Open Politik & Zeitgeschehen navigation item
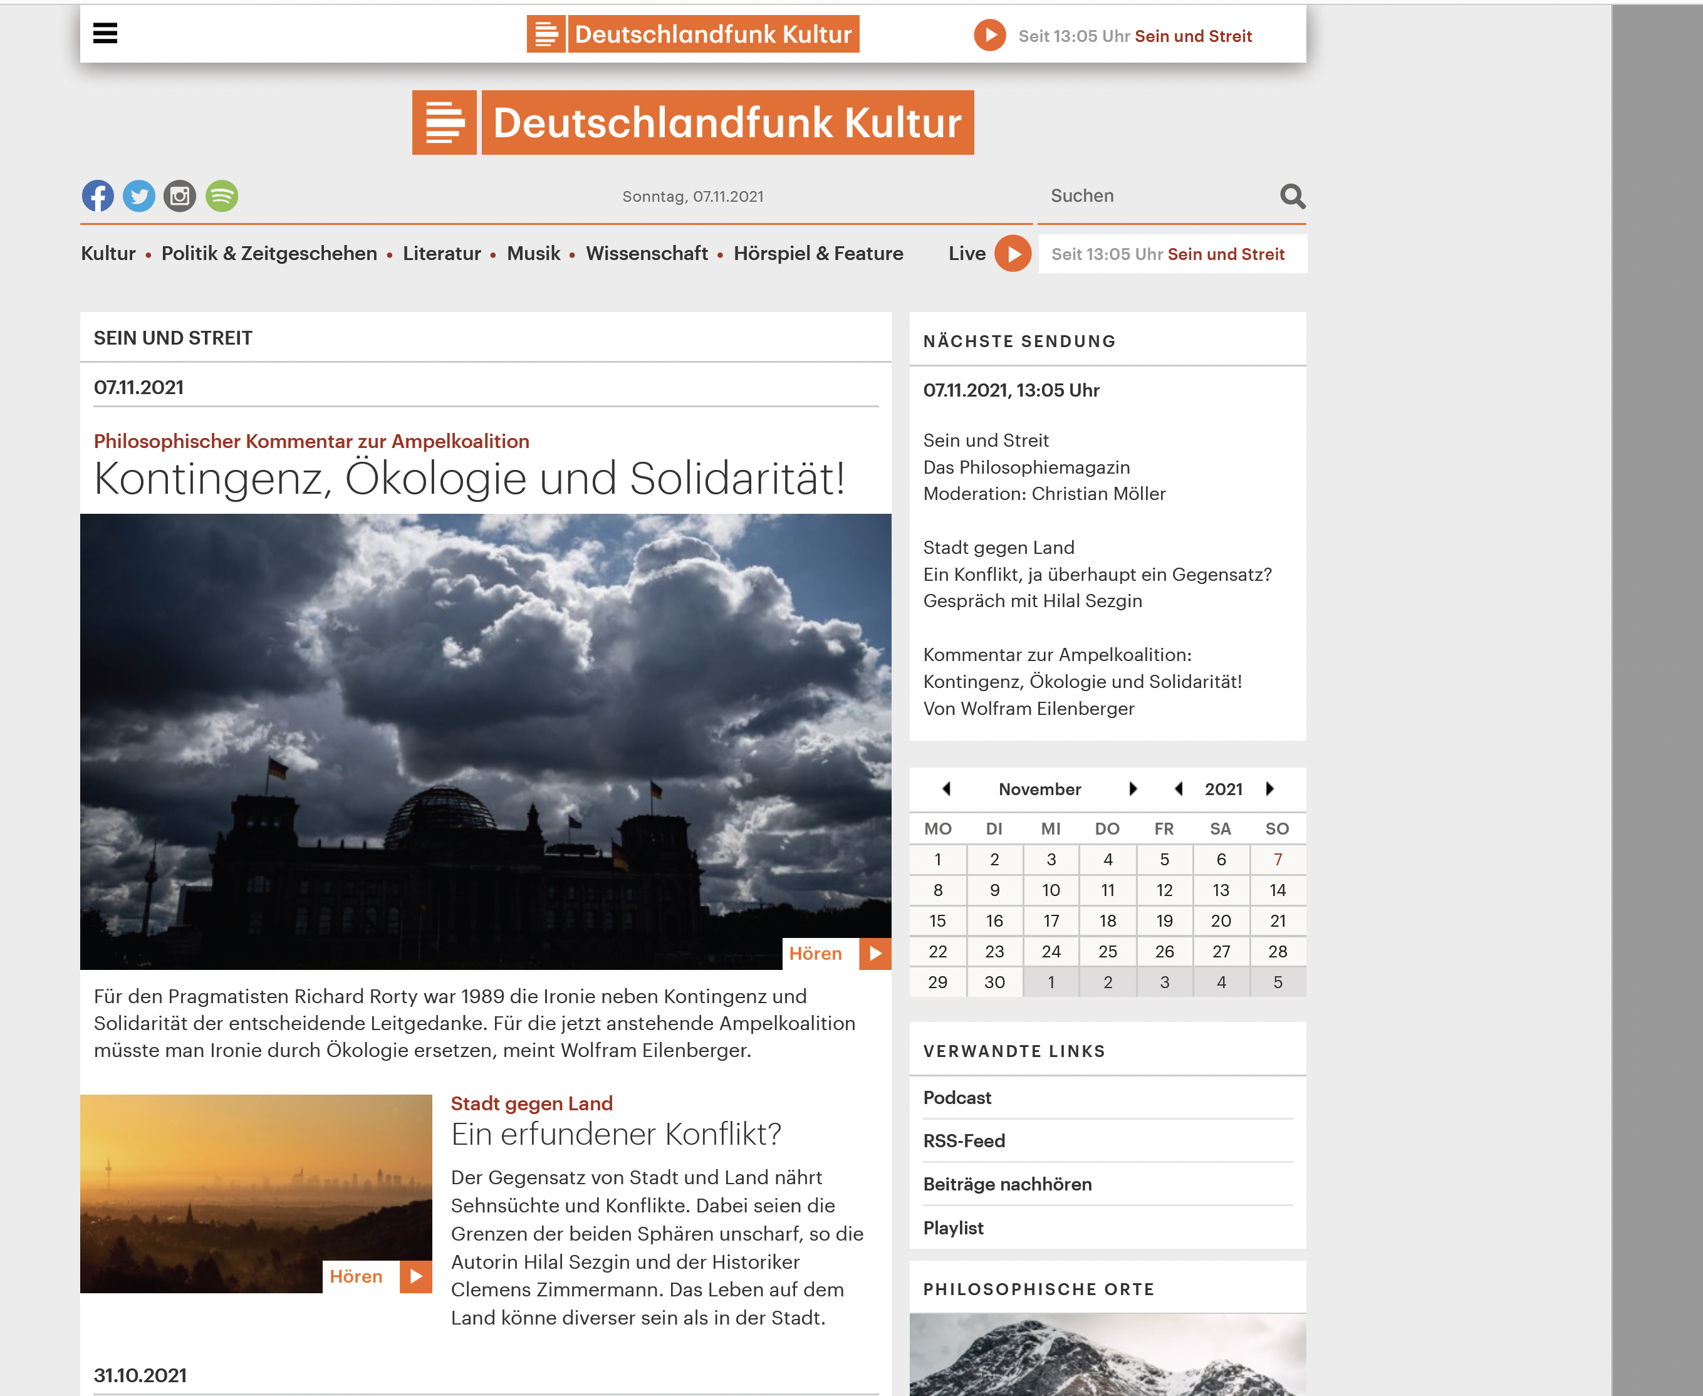 (x=269, y=253)
